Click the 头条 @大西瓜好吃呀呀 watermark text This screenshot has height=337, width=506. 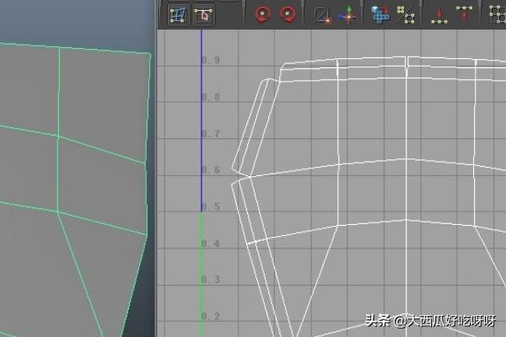tap(430, 321)
